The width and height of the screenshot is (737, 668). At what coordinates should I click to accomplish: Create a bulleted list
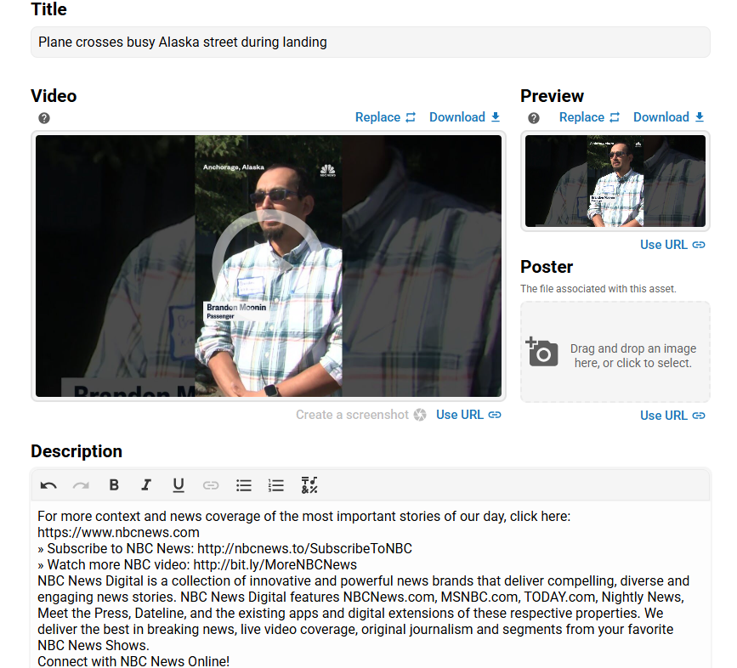244,485
